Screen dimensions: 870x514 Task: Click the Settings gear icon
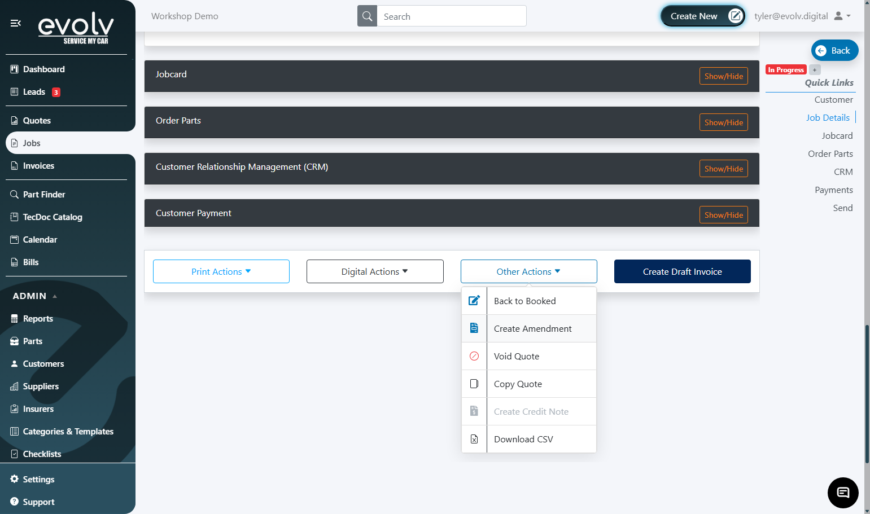pyautogui.click(x=15, y=479)
